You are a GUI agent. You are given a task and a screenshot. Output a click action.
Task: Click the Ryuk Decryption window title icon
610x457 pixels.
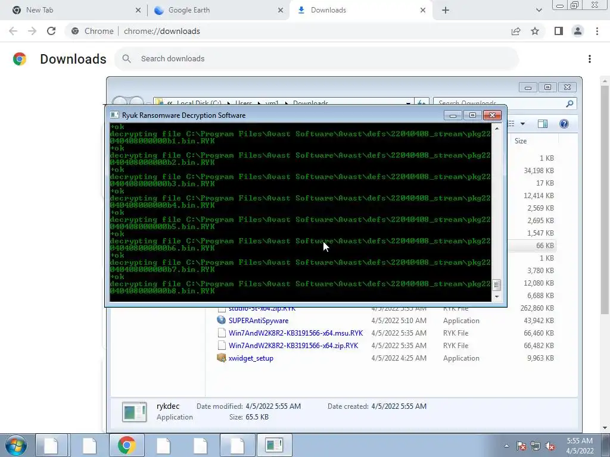point(114,115)
